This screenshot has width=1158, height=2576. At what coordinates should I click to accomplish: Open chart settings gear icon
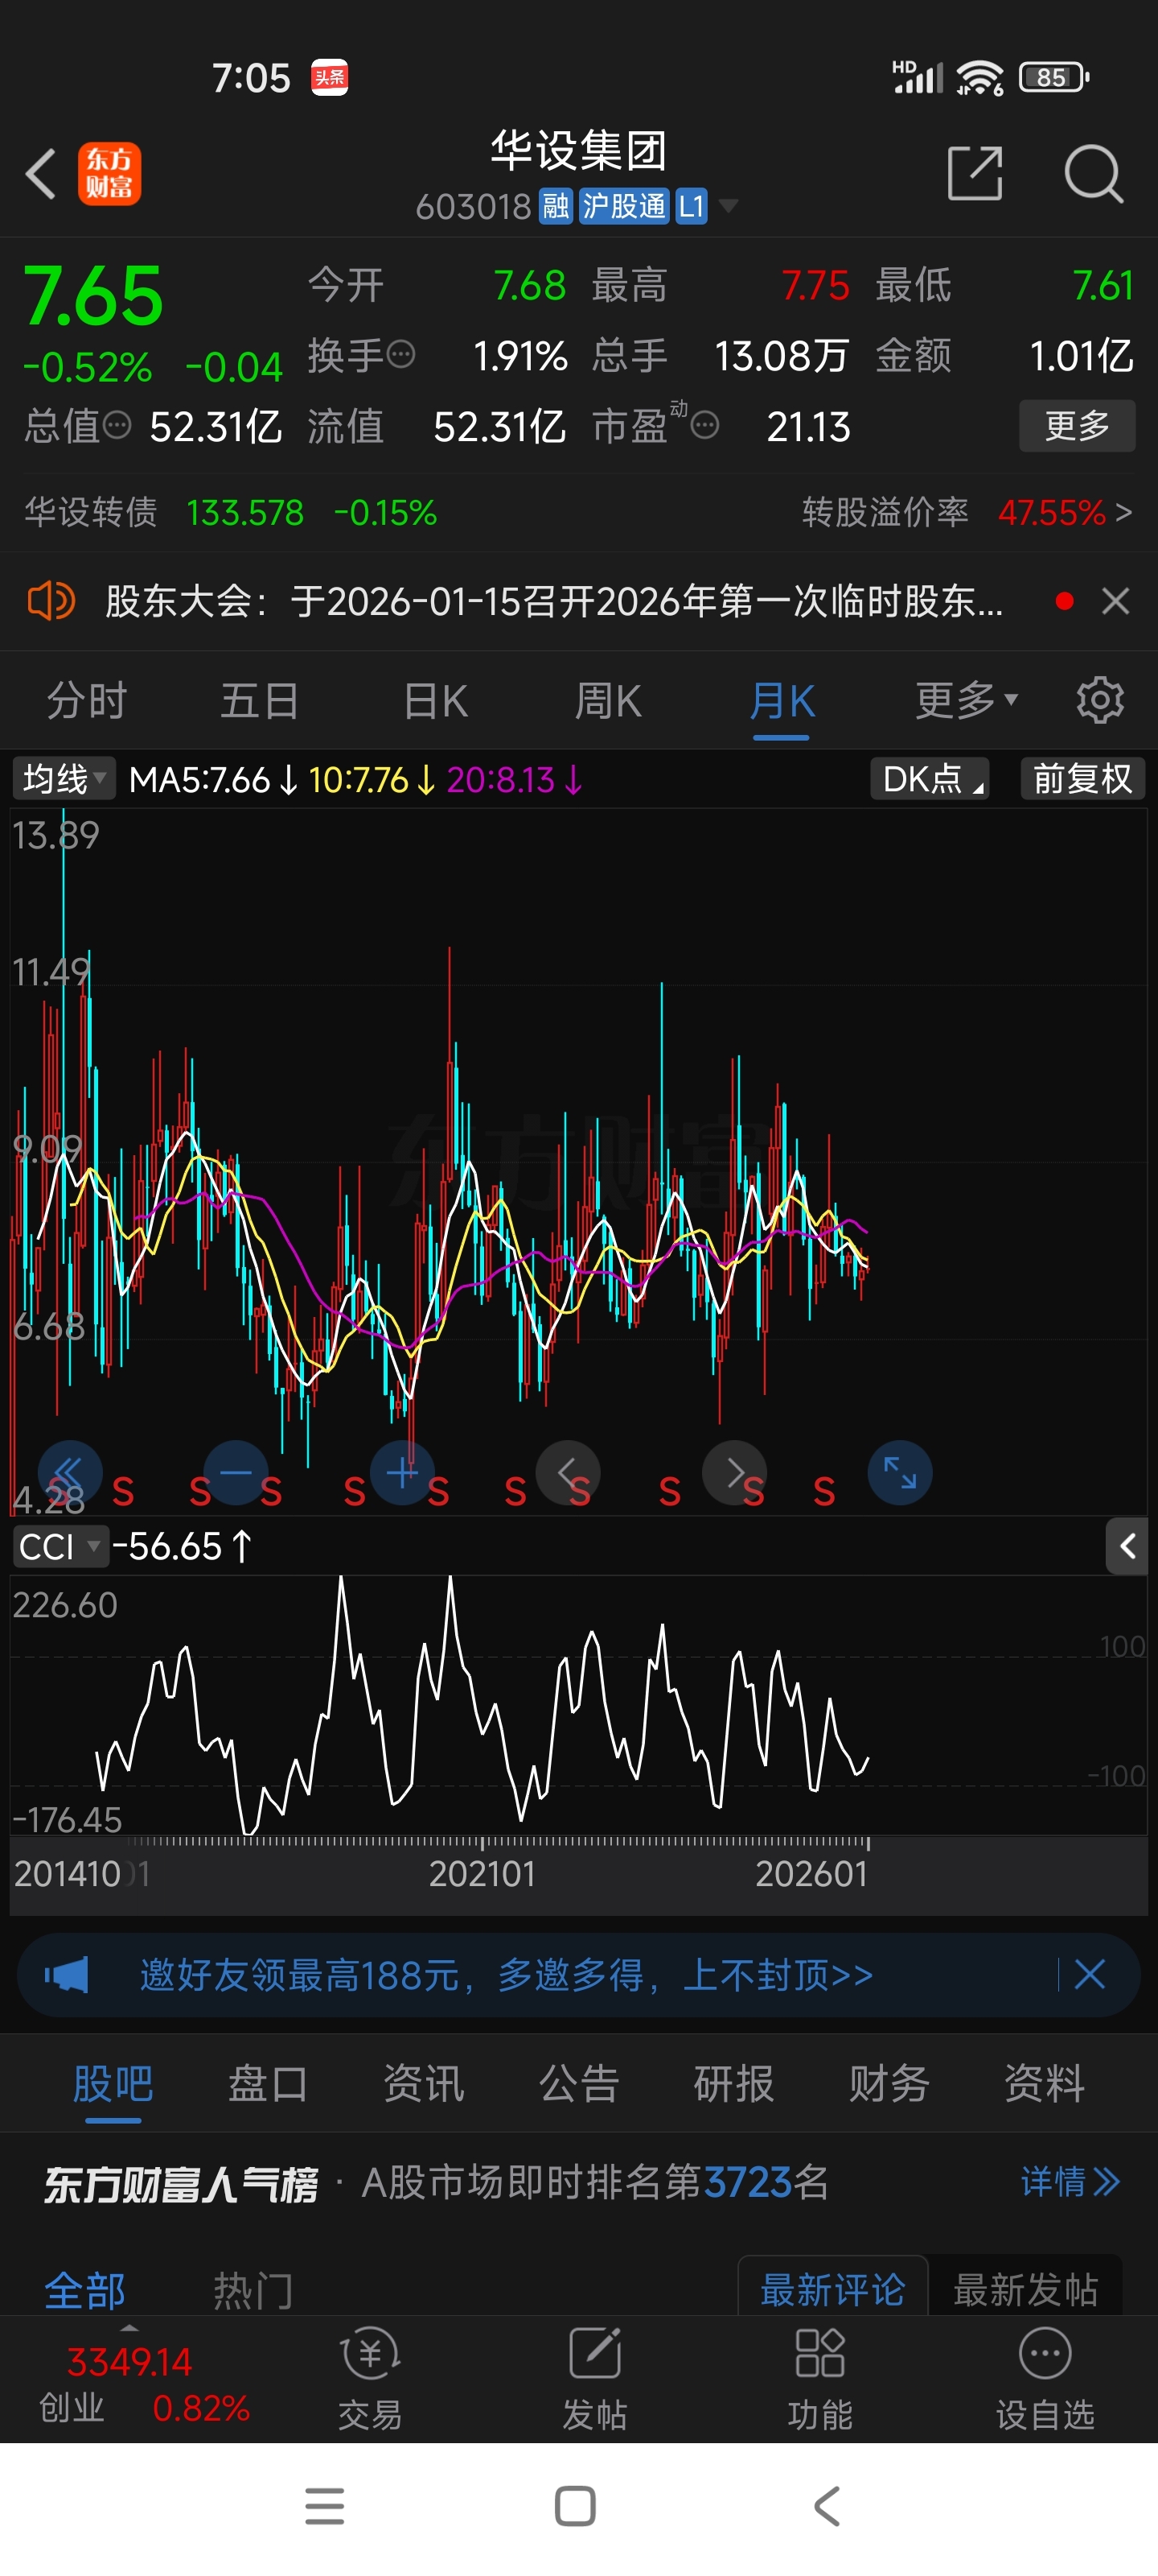point(1100,700)
